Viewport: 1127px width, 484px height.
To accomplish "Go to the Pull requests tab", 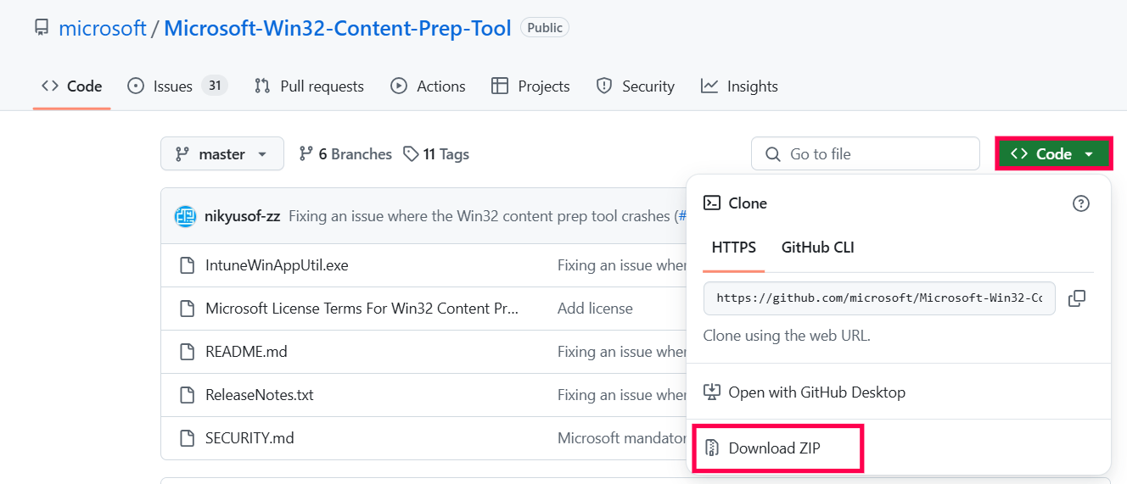I will (309, 86).
